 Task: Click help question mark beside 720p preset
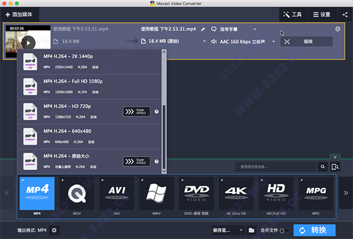156,111
